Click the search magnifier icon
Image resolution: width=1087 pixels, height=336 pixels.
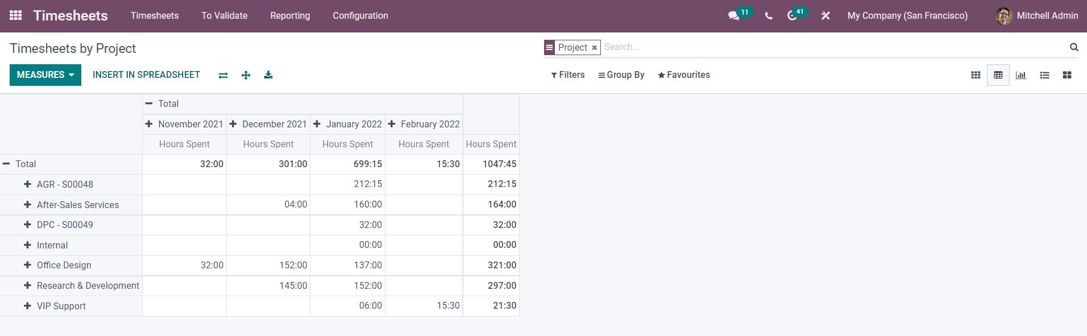[1074, 47]
